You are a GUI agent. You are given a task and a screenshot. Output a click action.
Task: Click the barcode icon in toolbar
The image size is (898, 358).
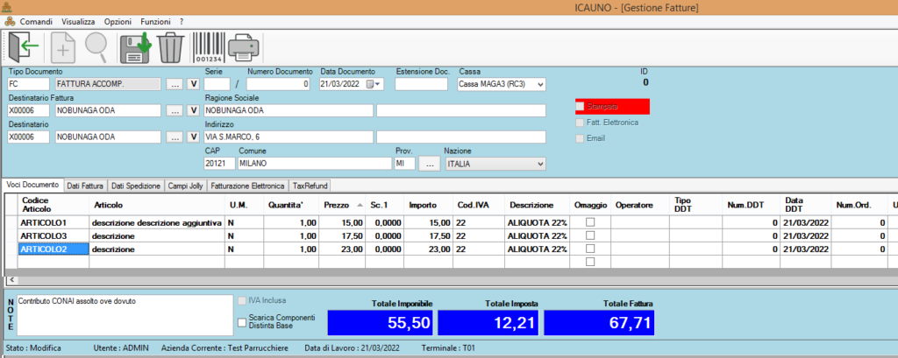[x=207, y=46]
